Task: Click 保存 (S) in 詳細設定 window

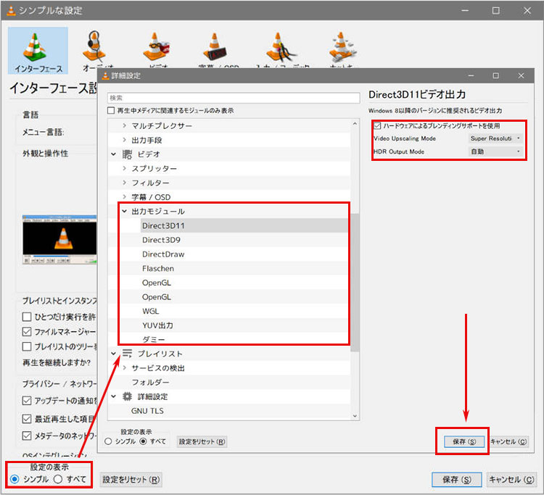Action: pos(464,441)
